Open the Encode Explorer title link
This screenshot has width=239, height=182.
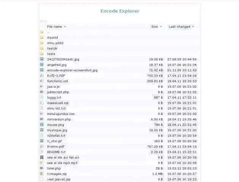point(120,11)
